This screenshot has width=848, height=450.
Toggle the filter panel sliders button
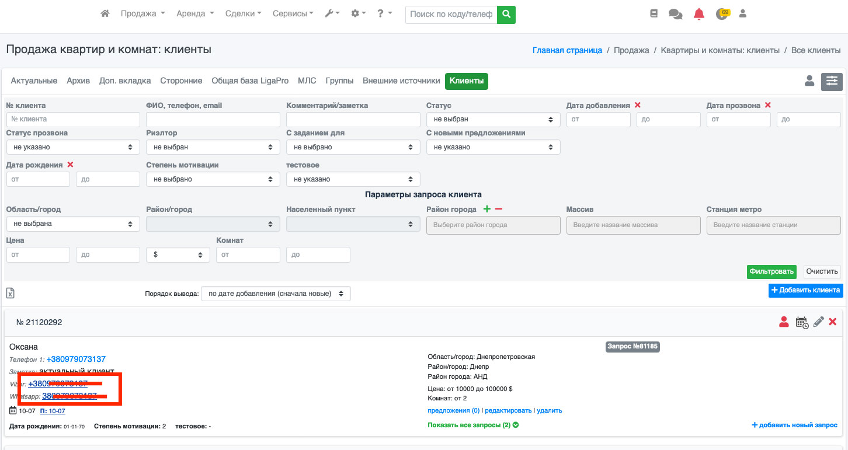(x=832, y=82)
